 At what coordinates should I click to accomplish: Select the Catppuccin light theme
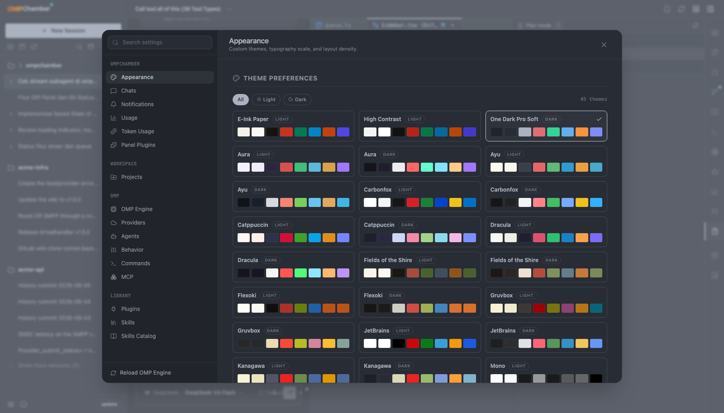pyautogui.click(x=293, y=232)
